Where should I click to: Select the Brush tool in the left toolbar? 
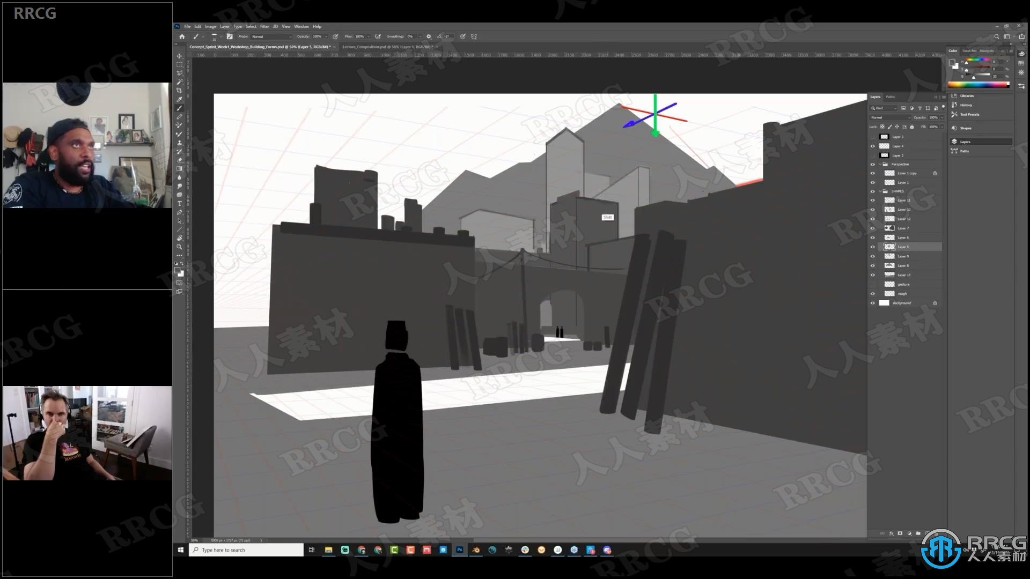[x=179, y=108]
